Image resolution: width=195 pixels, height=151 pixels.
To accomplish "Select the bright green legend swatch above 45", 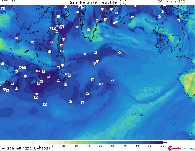I will pyautogui.click(x=85, y=142).
